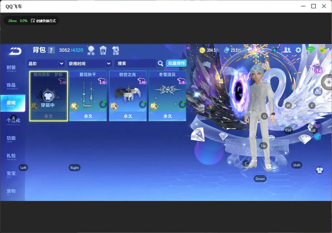Switch to the 个性化 tab
The height and width of the screenshot is (233, 332).
pos(13,121)
